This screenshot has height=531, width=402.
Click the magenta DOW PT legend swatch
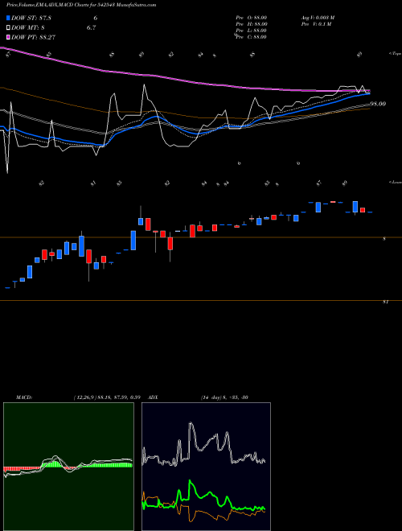coord(8,37)
